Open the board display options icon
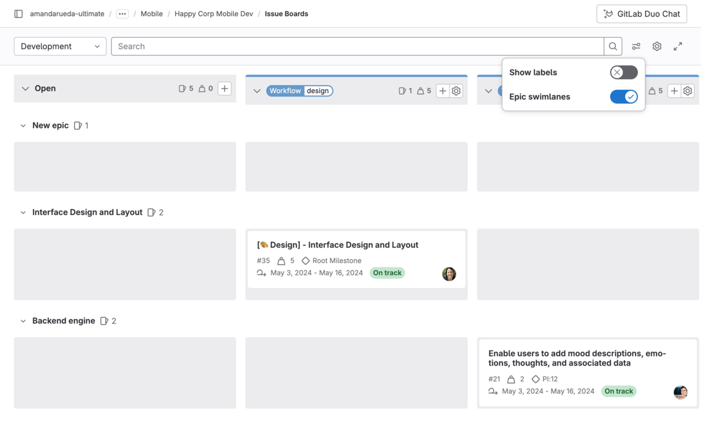This screenshot has width=701, height=424. pyautogui.click(x=636, y=46)
